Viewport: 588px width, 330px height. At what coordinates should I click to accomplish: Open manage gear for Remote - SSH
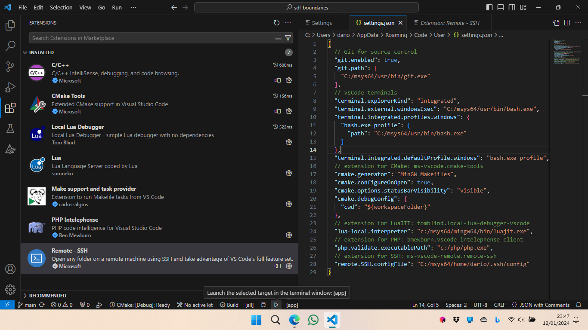pyautogui.click(x=289, y=266)
